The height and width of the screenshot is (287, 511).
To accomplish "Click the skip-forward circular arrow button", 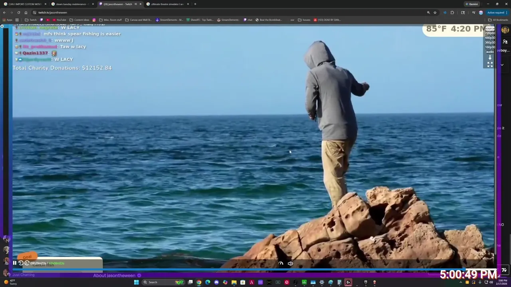I will coord(27,263).
